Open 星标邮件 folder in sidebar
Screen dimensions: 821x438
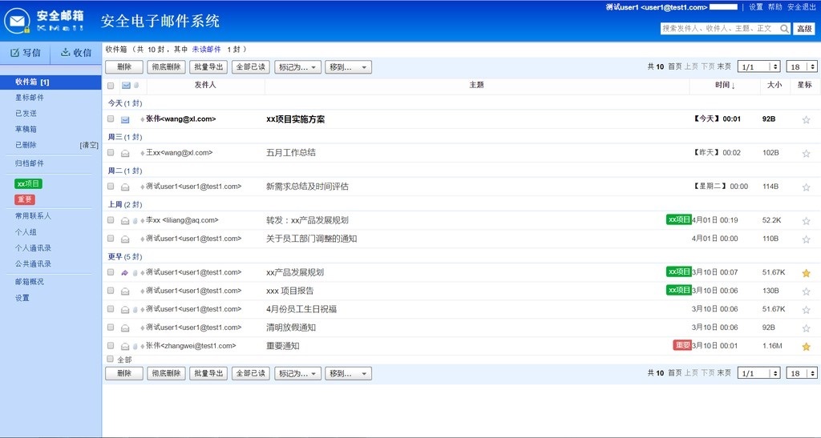30,98
